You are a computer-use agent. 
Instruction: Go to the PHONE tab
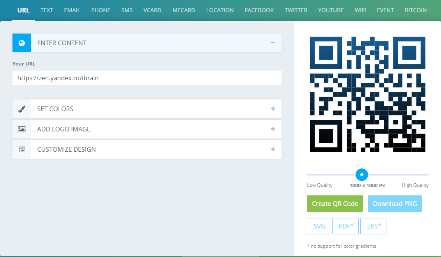pos(101,10)
